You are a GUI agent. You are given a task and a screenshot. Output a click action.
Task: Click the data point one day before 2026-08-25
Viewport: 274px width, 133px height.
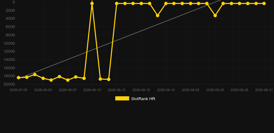tap(207, 3)
